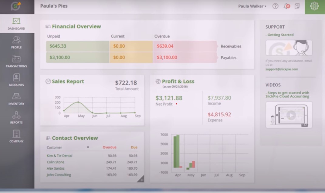Expand the Paula Walker user menu
Viewport: 325px width, 193px height.
click(252, 6)
